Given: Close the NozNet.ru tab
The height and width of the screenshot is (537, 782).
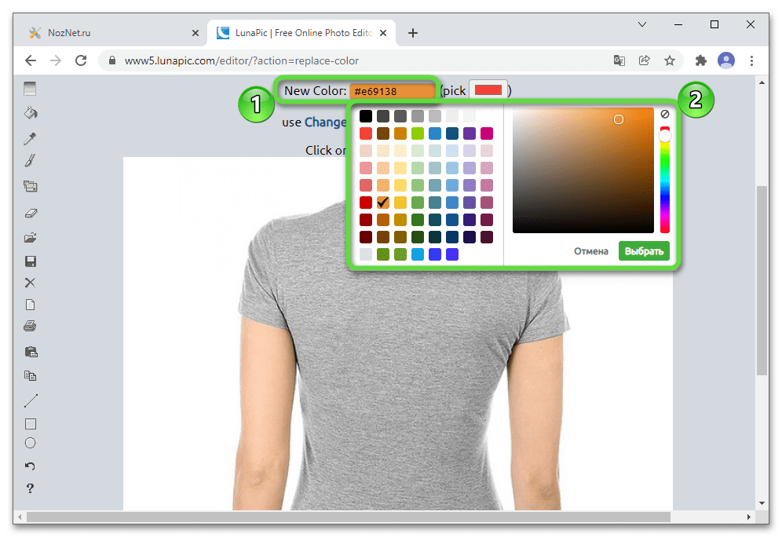Looking at the screenshot, I should tap(195, 33).
